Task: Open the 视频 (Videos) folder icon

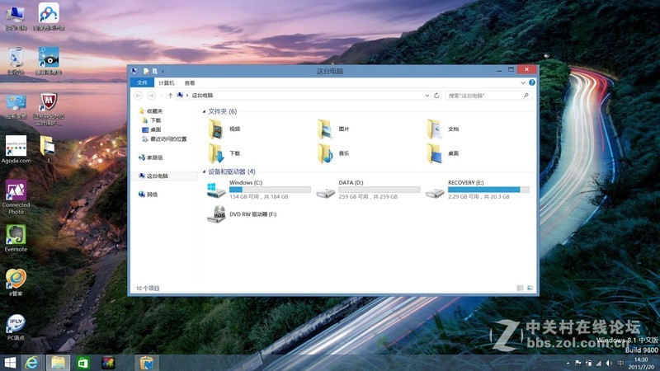Action: 216,129
